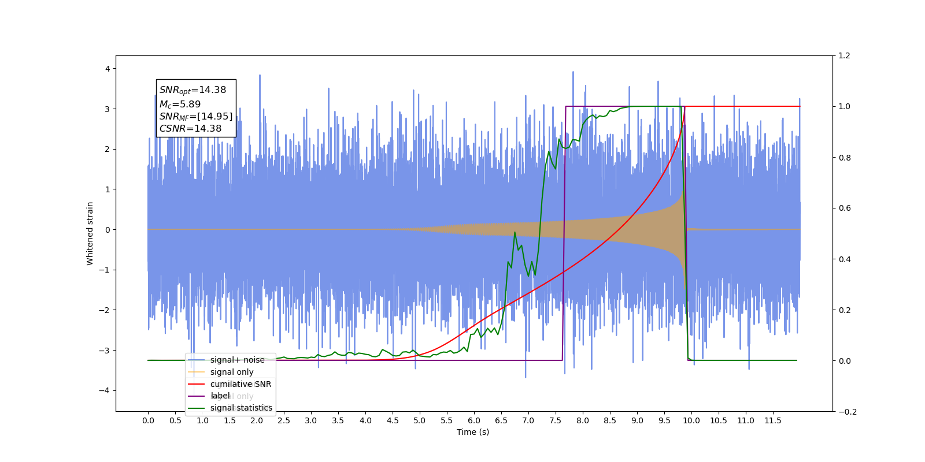Click the x-axis tick label 6.5
Screen dimensions: 925x462
pyautogui.click(x=501, y=420)
